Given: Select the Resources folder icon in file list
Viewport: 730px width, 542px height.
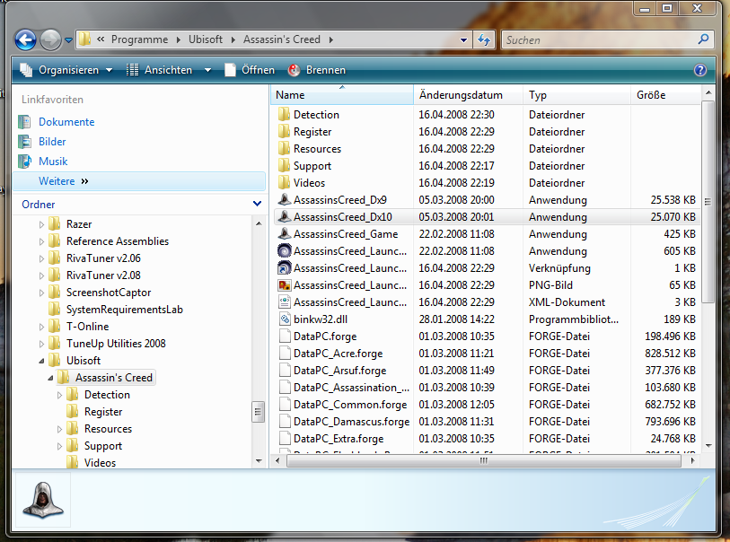Looking at the screenshot, I should click(284, 149).
